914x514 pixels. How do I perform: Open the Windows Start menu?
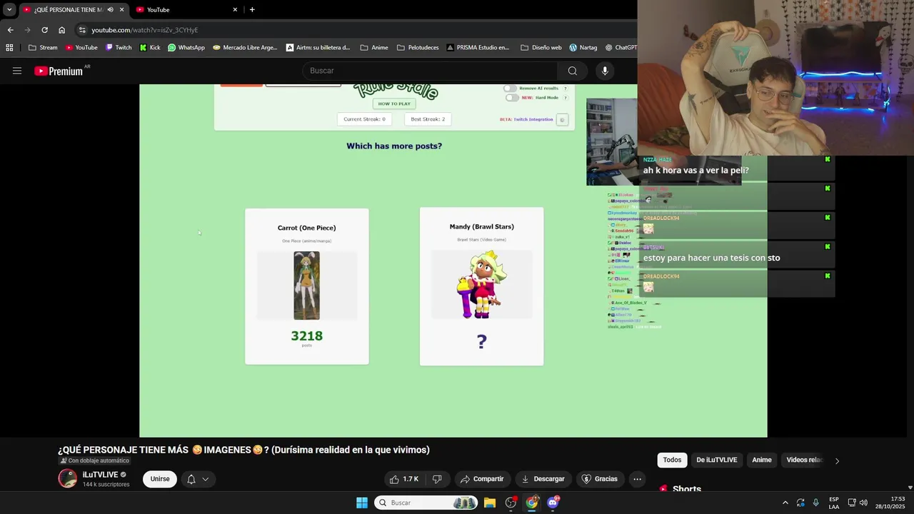[362, 503]
